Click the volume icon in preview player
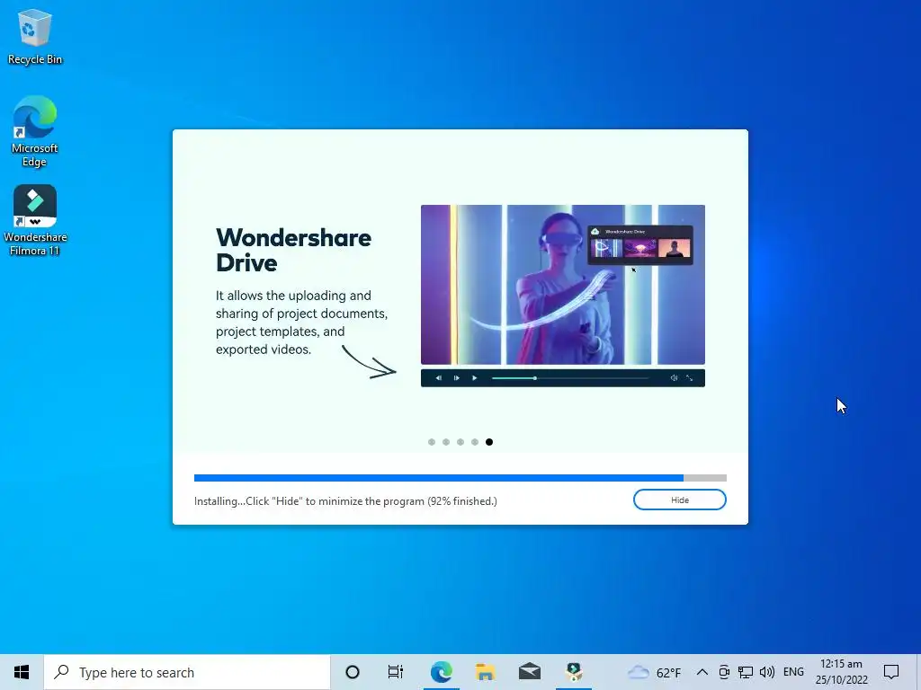The image size is (921, 690). coord(674,378)
